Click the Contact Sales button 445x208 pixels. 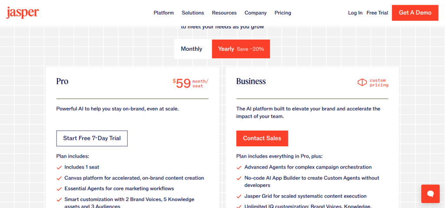point(262,139)
